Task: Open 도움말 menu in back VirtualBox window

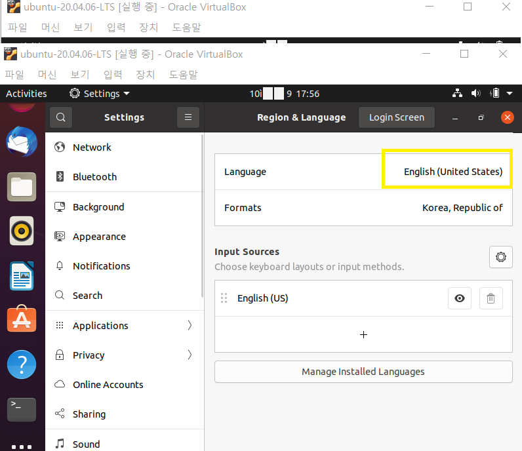Action: pyautogui.click(x=186, y=27)
